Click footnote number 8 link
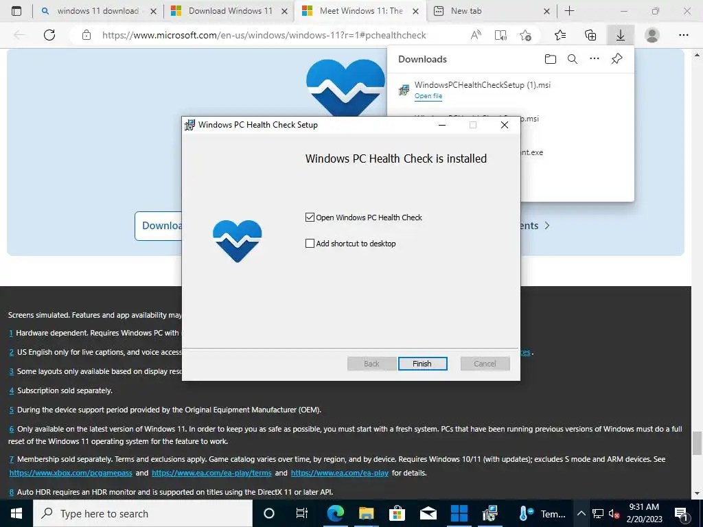Screen dimensions: 703x527 (x=12, y=492)
